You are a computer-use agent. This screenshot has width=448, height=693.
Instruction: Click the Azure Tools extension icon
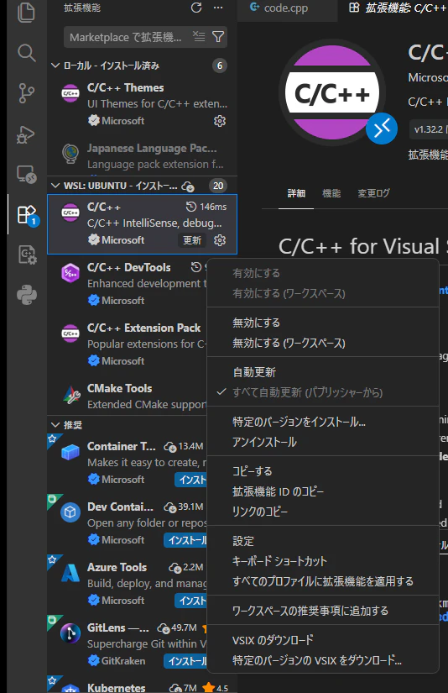[70, 573]
